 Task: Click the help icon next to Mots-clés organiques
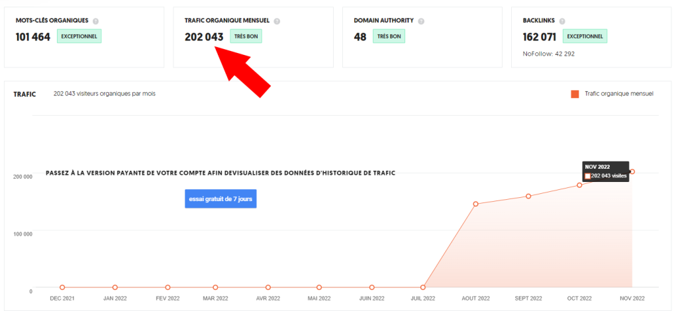tap(95, 21)
